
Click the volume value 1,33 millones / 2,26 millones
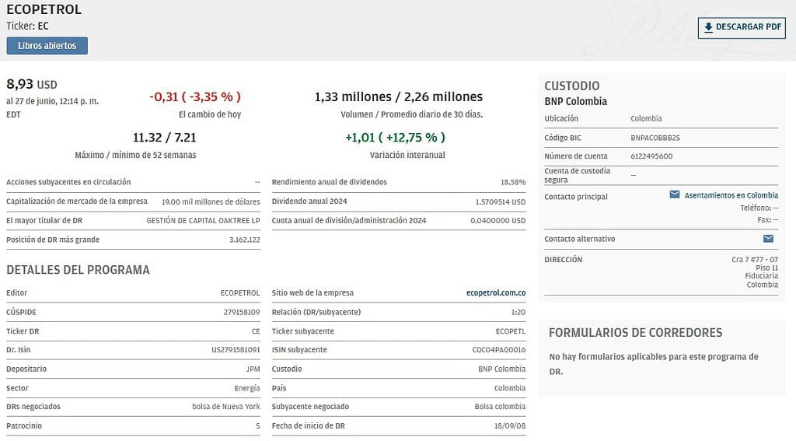[x=399, y=96]
